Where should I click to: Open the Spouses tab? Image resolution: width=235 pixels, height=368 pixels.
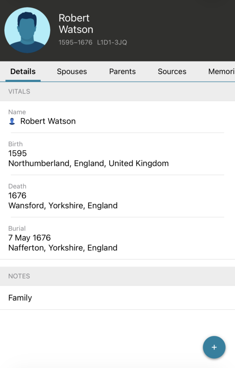[x=72, y=72]
